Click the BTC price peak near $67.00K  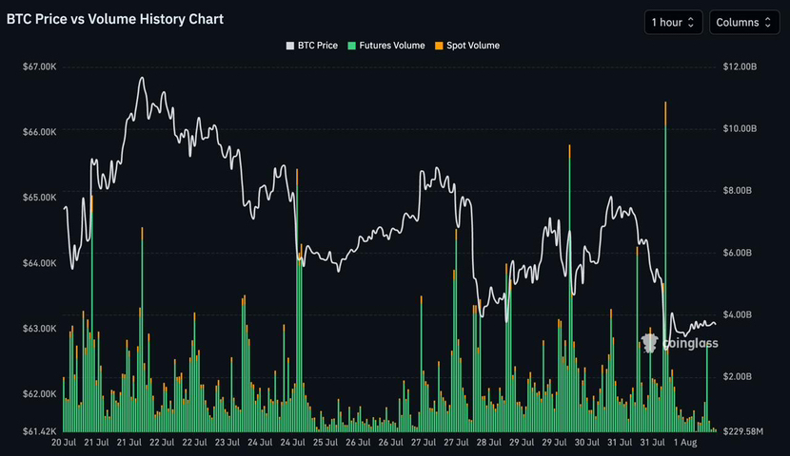pyautogui.click(x=142, y=78)
